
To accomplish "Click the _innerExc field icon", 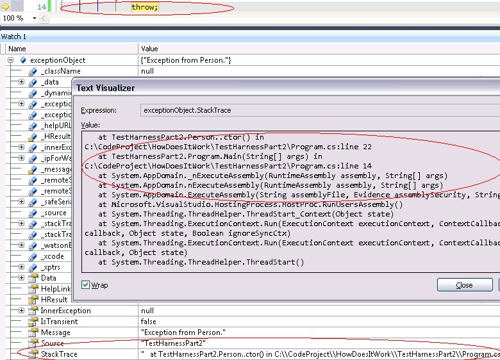I will coord(33,147).
